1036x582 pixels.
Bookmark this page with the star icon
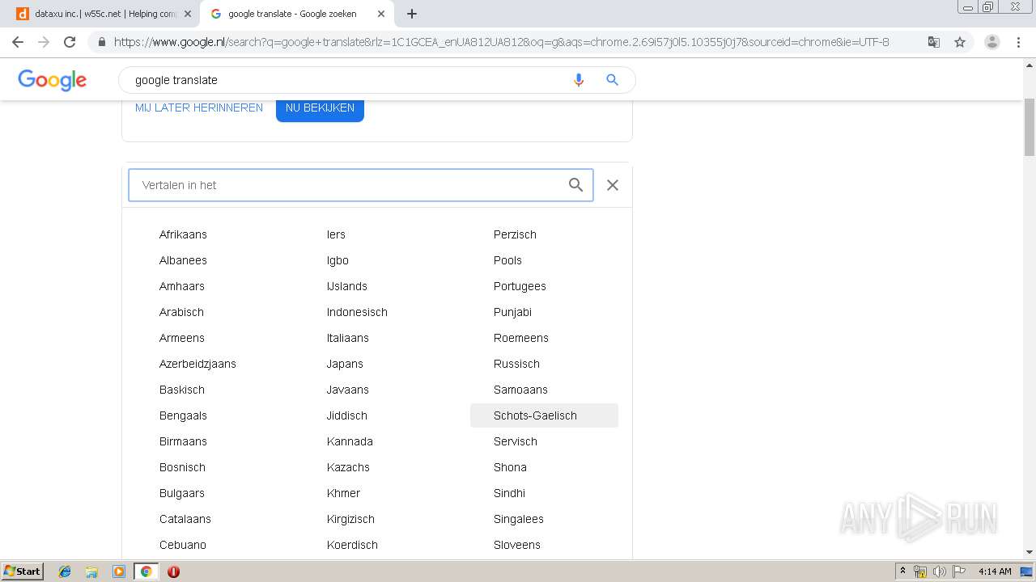point(960,42)
